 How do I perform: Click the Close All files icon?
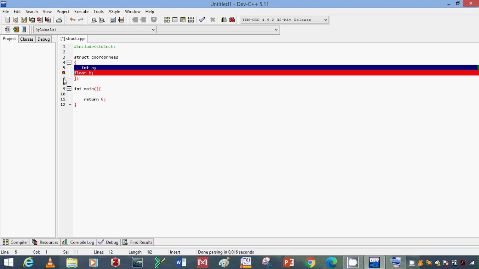tap(48, 20)
